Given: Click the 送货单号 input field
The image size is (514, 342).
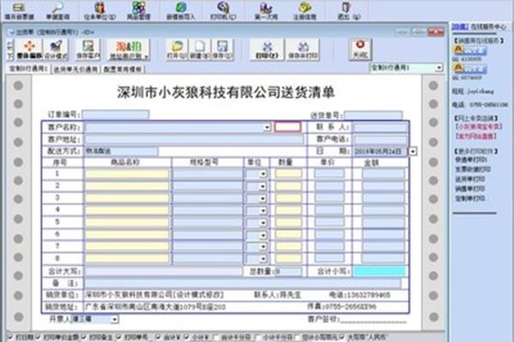Looking at the screenshot, I should tap(373, 115).
